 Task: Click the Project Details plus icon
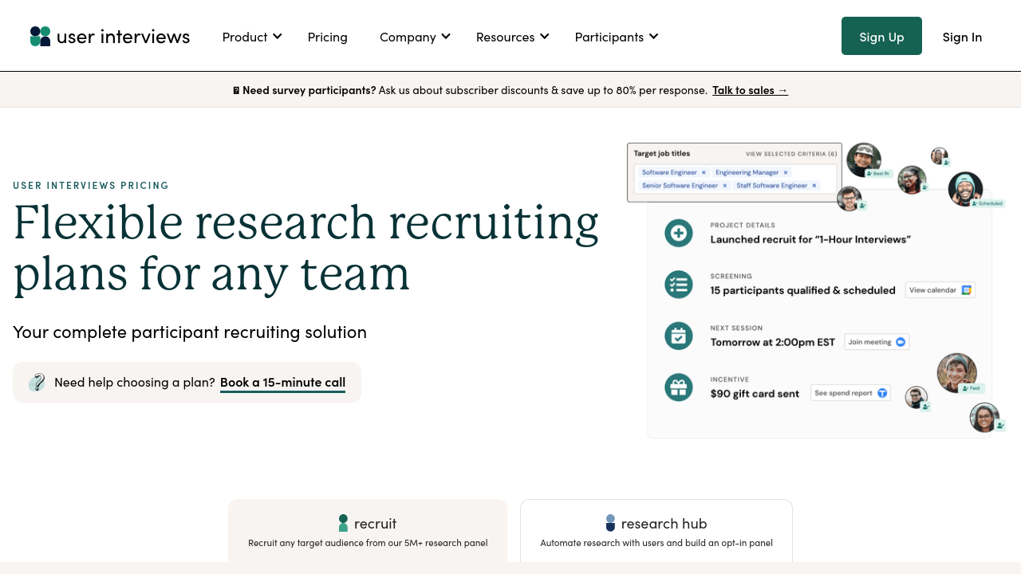click(x=678, y=233)
